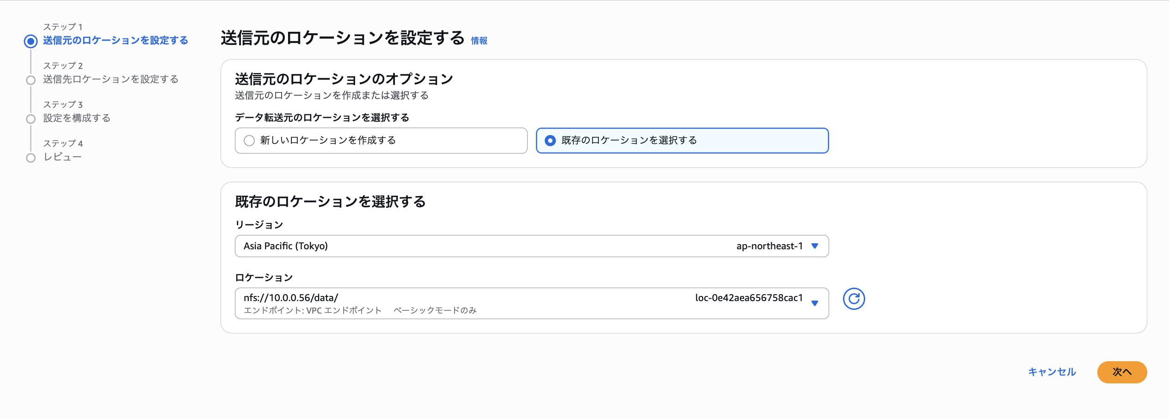This screenshot has width=1169, height=419.
Task: Expand the ap-northeast-1 region selector arrow
Action: click(815, 246)
